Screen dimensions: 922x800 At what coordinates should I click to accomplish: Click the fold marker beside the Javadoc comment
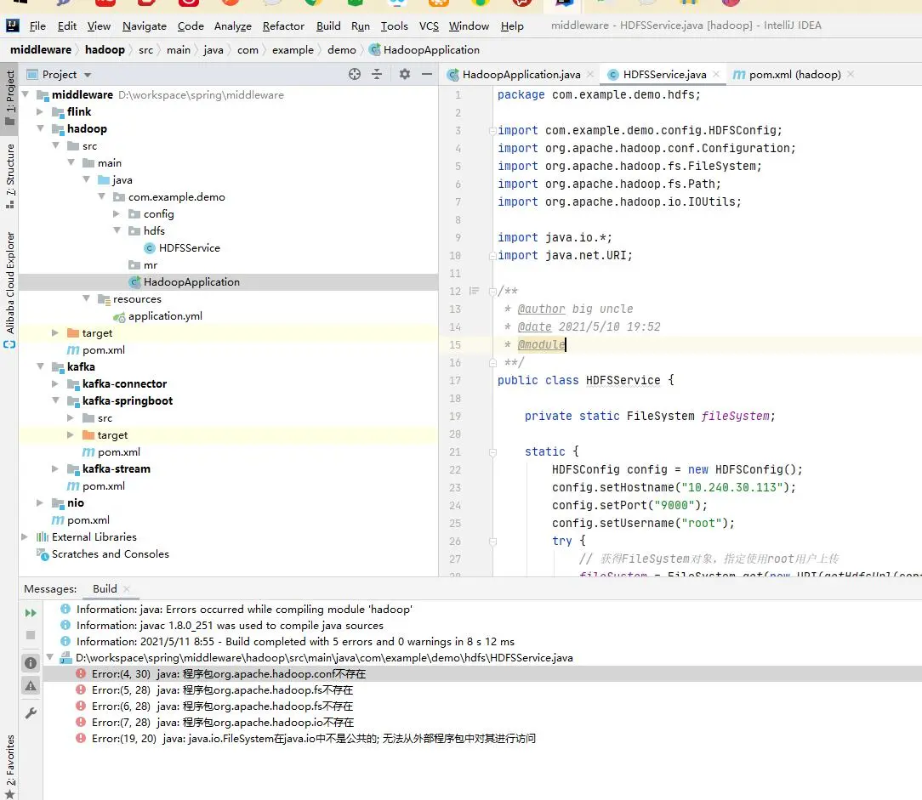(492, 292)
